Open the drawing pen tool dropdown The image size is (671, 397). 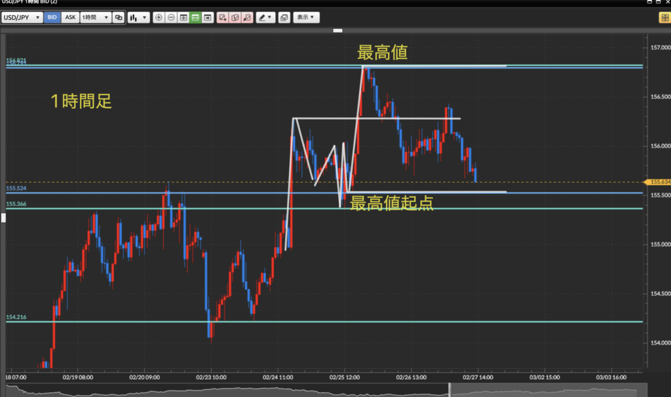point(265,18)
